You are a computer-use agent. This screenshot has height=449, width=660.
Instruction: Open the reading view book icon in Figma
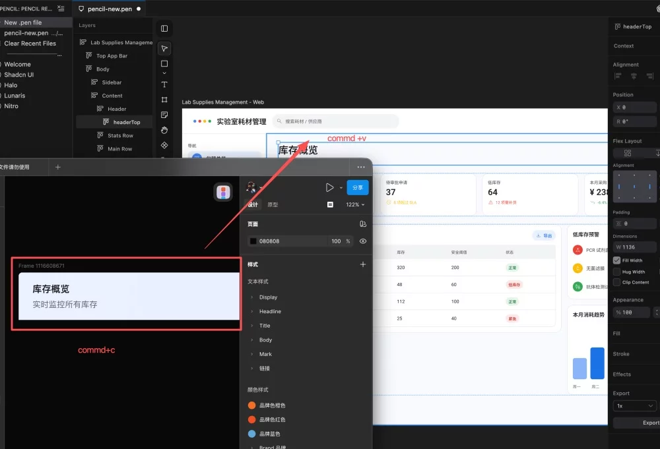(330, 204)
